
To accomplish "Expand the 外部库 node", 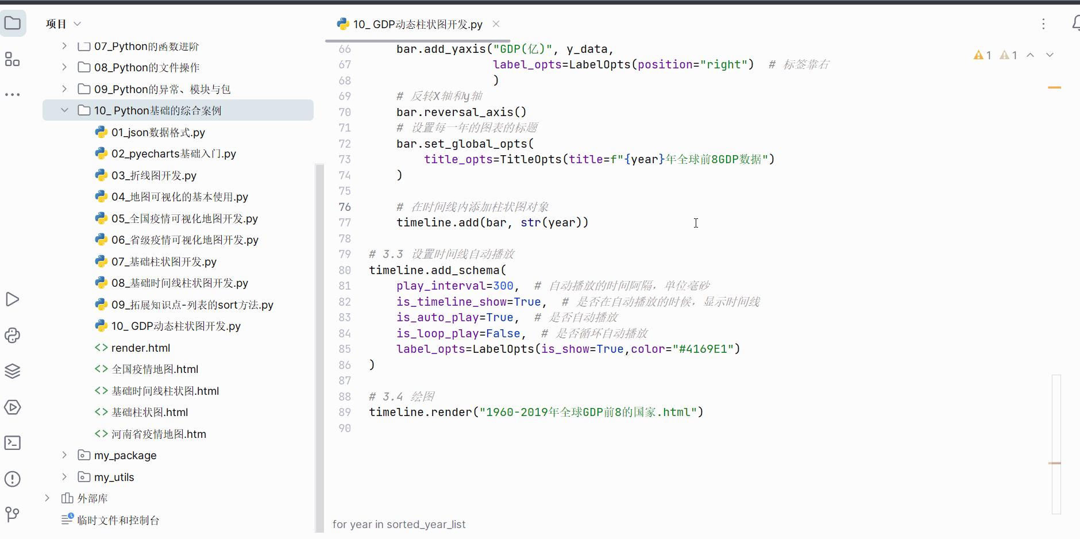I will [x=47, y=498].
